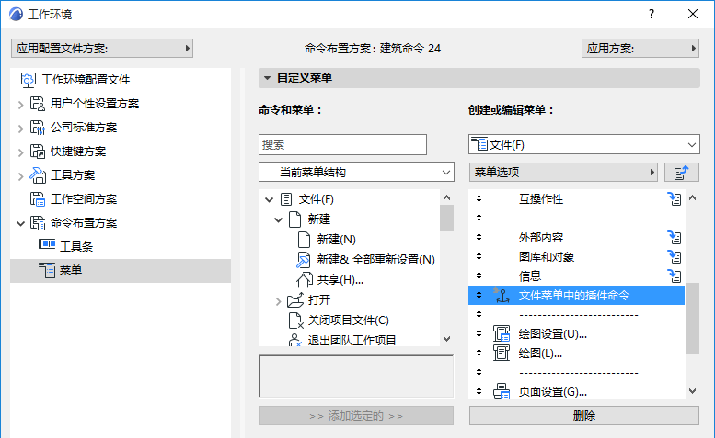This screenshot has width=715, height=438.
Task: Expand 用户个性设置方案 tree node
Action: tap(20, 105)
